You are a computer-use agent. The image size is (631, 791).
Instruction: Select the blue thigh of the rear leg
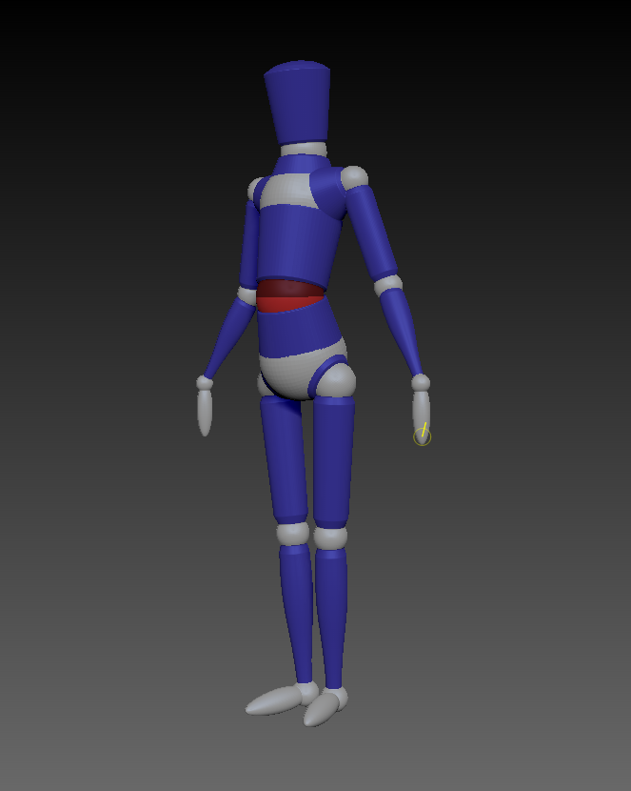coord(284,459)
